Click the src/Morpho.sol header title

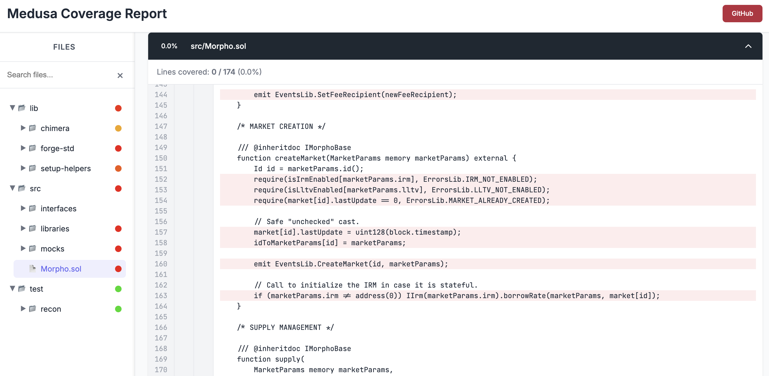pyautogui.click(x=218, y=46)
